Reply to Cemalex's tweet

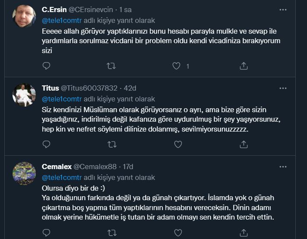click(x=47, y=233)
